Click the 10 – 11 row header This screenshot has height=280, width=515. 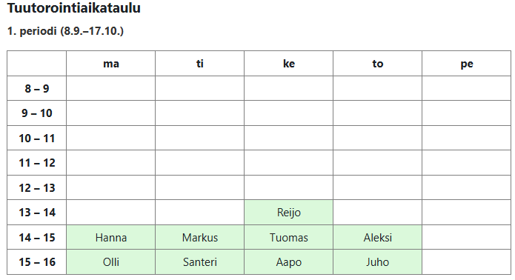[x=37, y=139]
